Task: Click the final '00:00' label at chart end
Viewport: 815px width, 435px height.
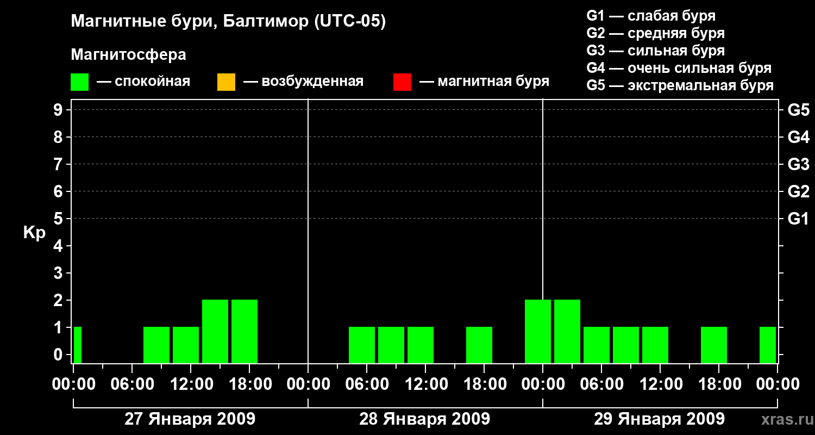Action: [778, 384]
